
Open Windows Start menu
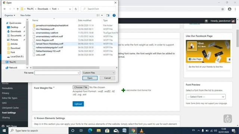click(x=4, y=131)
